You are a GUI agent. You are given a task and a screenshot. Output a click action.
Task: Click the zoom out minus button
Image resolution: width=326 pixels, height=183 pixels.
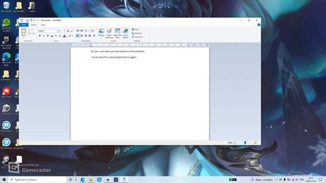[235, 143]
